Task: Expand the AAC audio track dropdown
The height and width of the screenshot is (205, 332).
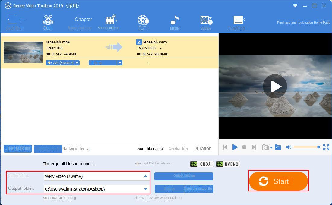Action: pos(77,63)
